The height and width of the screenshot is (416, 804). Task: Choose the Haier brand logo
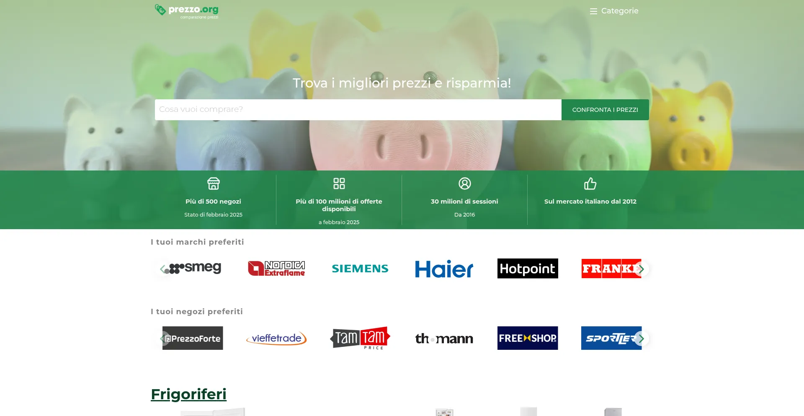coord(444,269)
